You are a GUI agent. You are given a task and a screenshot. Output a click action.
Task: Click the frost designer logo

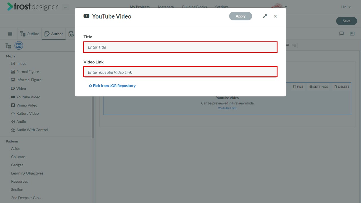pos(32,7)
